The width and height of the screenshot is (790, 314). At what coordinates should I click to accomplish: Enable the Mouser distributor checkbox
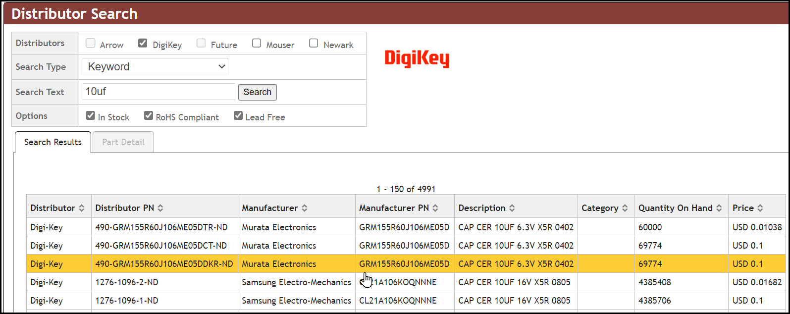(257, 43)
